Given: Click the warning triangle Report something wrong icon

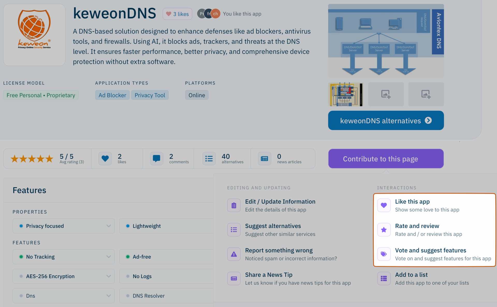Looking at the screenshot, I should tap(234, 254).
